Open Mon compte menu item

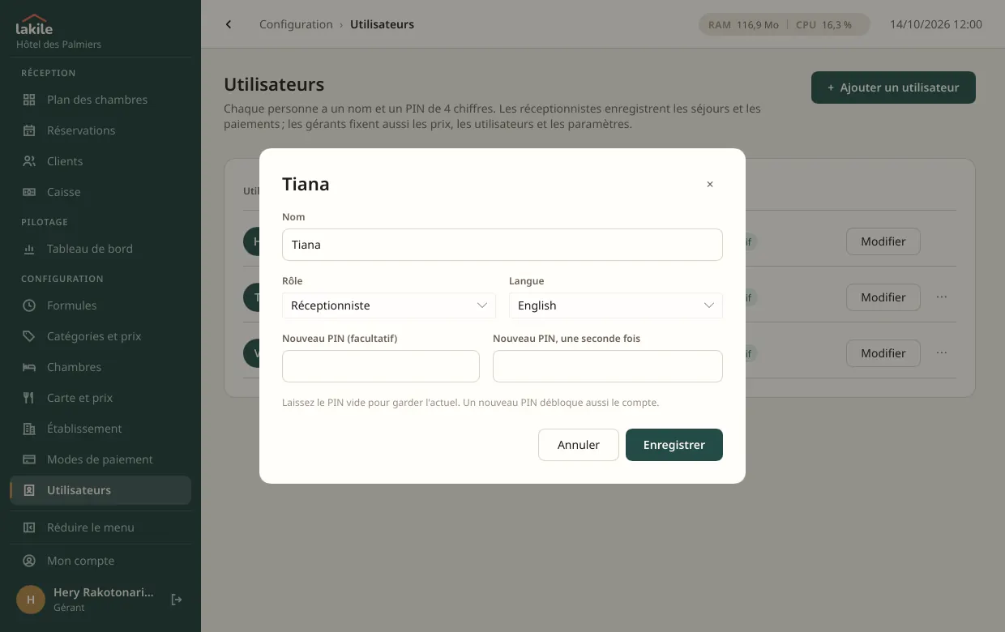click(x=100, y=561)
